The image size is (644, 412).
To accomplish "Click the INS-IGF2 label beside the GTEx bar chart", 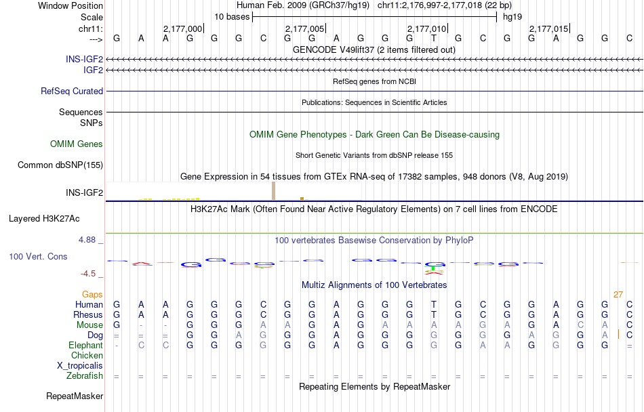I will [84, 192].
